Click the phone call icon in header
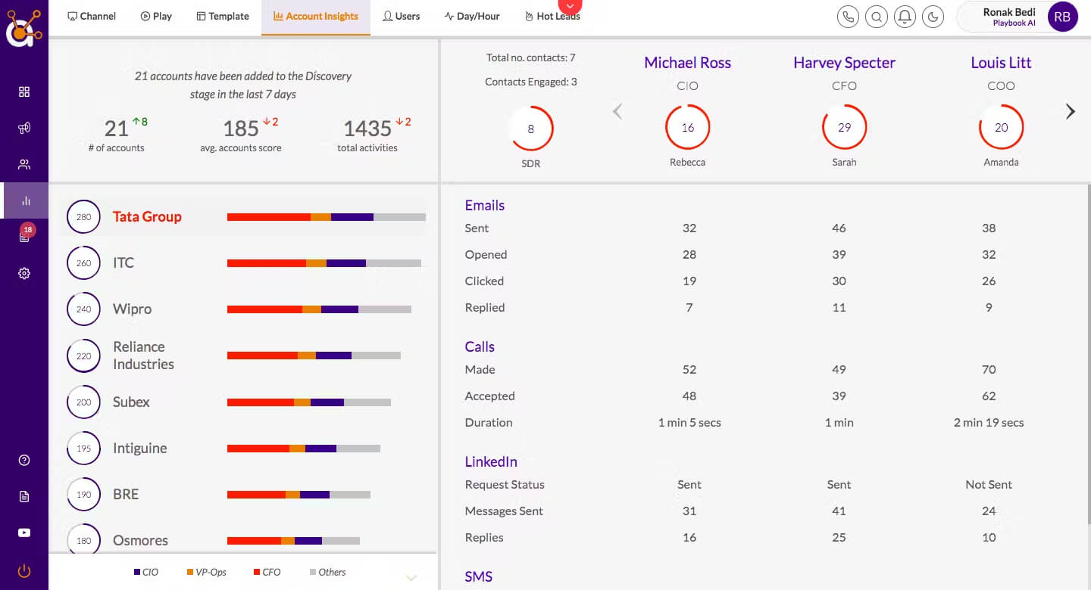The height and width of the screenshot is (590, 1091). (x=849, y=17)
